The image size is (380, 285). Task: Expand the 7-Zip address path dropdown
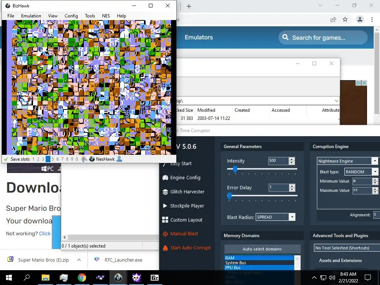click(336, 101)
